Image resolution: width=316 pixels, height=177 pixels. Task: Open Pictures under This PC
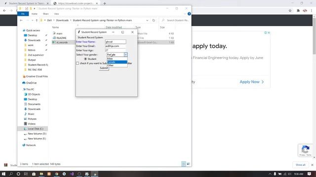click(x=32, y=119)
